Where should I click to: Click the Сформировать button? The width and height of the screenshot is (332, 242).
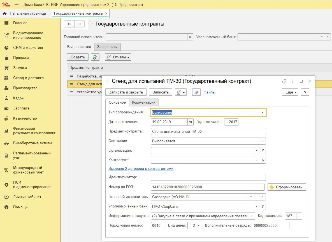[x=287, y=187]
